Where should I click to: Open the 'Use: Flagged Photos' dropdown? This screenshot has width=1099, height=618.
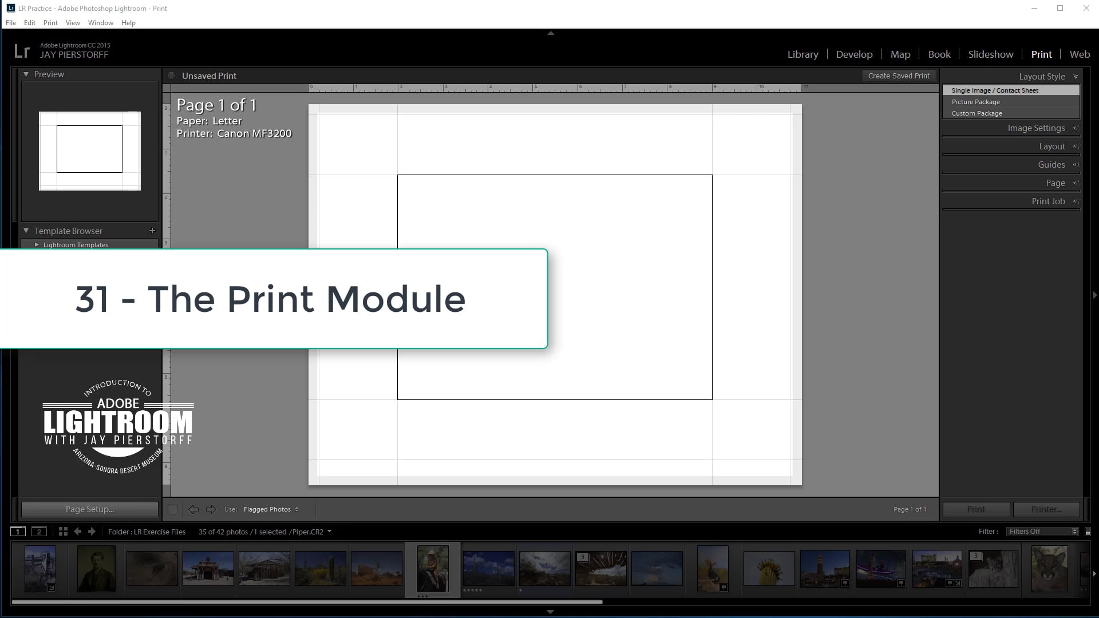click(x=270, y=509)
